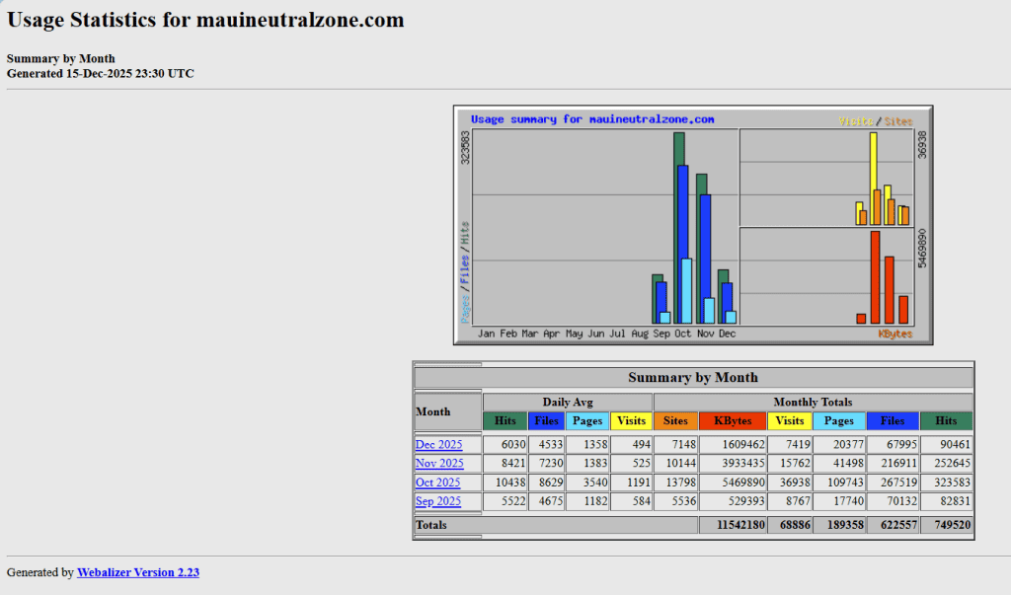
Task: Click yellow Visits header under Monthly Totals
Action: tap(789, 420)
